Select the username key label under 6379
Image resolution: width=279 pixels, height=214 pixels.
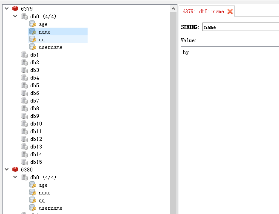coord(50,47)
